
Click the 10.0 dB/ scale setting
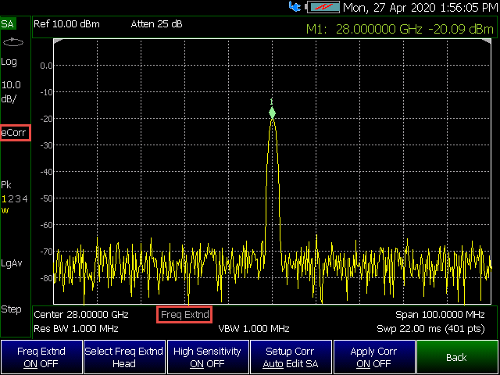point(11,92)
